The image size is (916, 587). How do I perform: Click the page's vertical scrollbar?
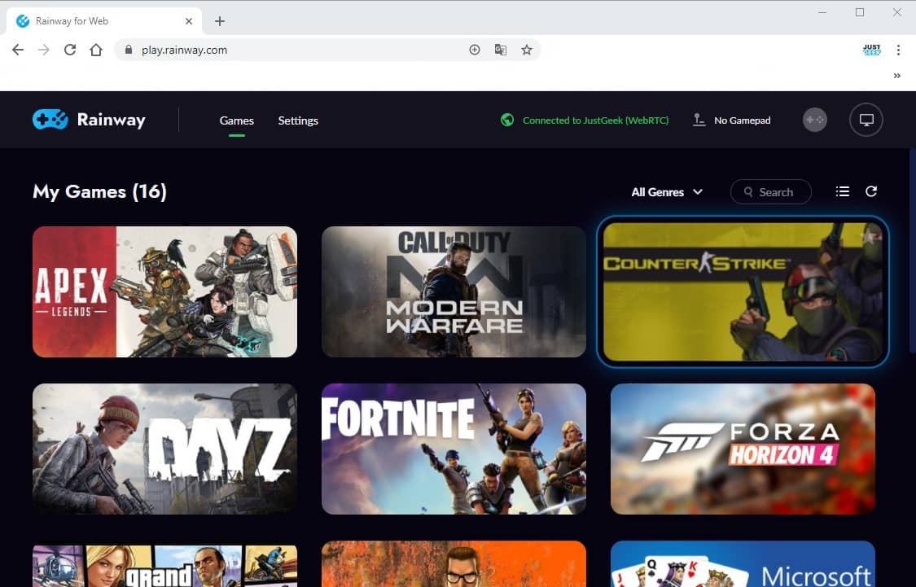click(912, 251)
